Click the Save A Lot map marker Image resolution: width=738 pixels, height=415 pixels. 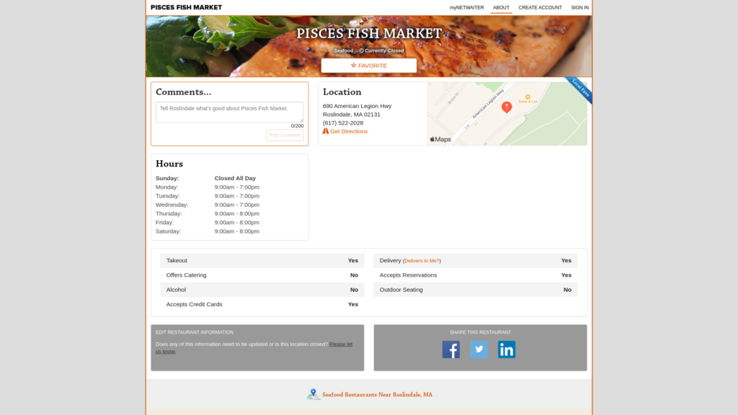tap(528, 97)
